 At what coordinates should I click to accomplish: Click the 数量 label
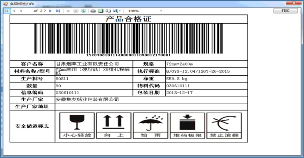32,86
